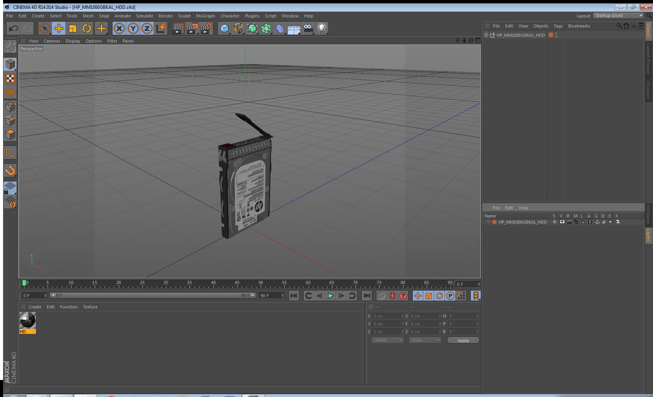Click the end frame 90 F field
Viewport: 653px width, 397px height.
pos(272,296)
